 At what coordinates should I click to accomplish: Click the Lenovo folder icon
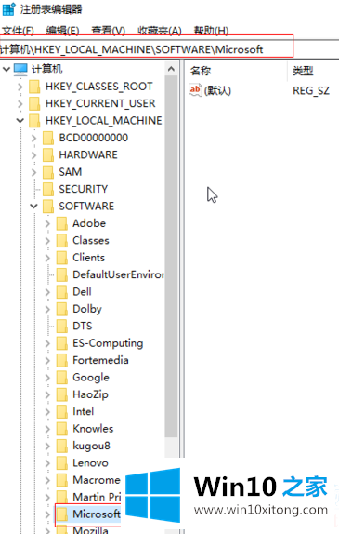tap(62, 462)
